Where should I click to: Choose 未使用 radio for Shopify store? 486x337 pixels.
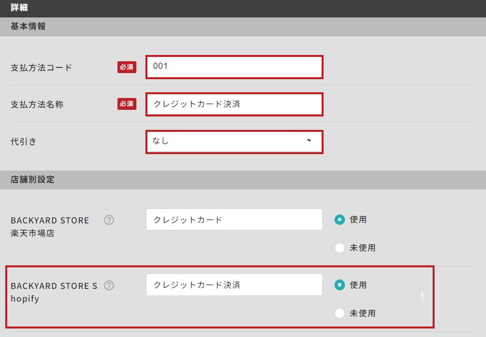pos(340,313)
